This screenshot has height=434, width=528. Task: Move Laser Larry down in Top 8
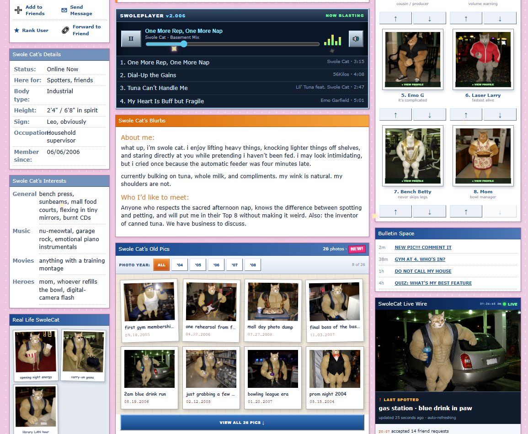[500, 114]
